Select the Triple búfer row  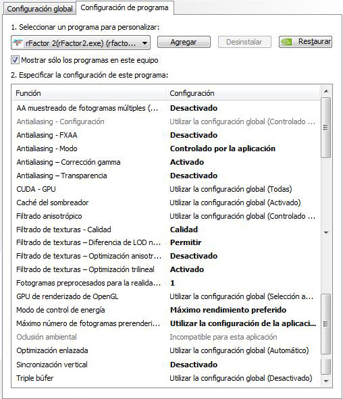coord(165,378)
